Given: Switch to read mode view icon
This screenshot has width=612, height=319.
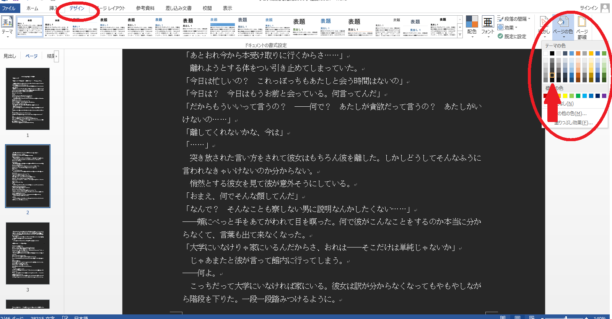Looking at the screenshot, I should point(503,317).
